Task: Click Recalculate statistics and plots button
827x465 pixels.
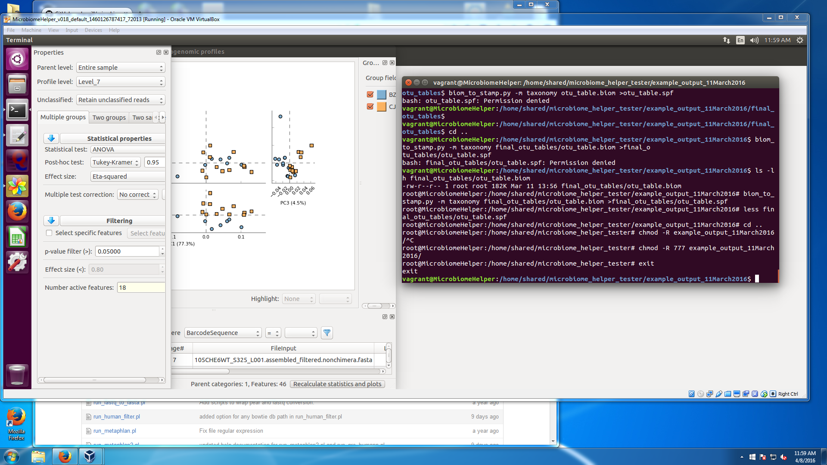Action: [x=337, y=384]
